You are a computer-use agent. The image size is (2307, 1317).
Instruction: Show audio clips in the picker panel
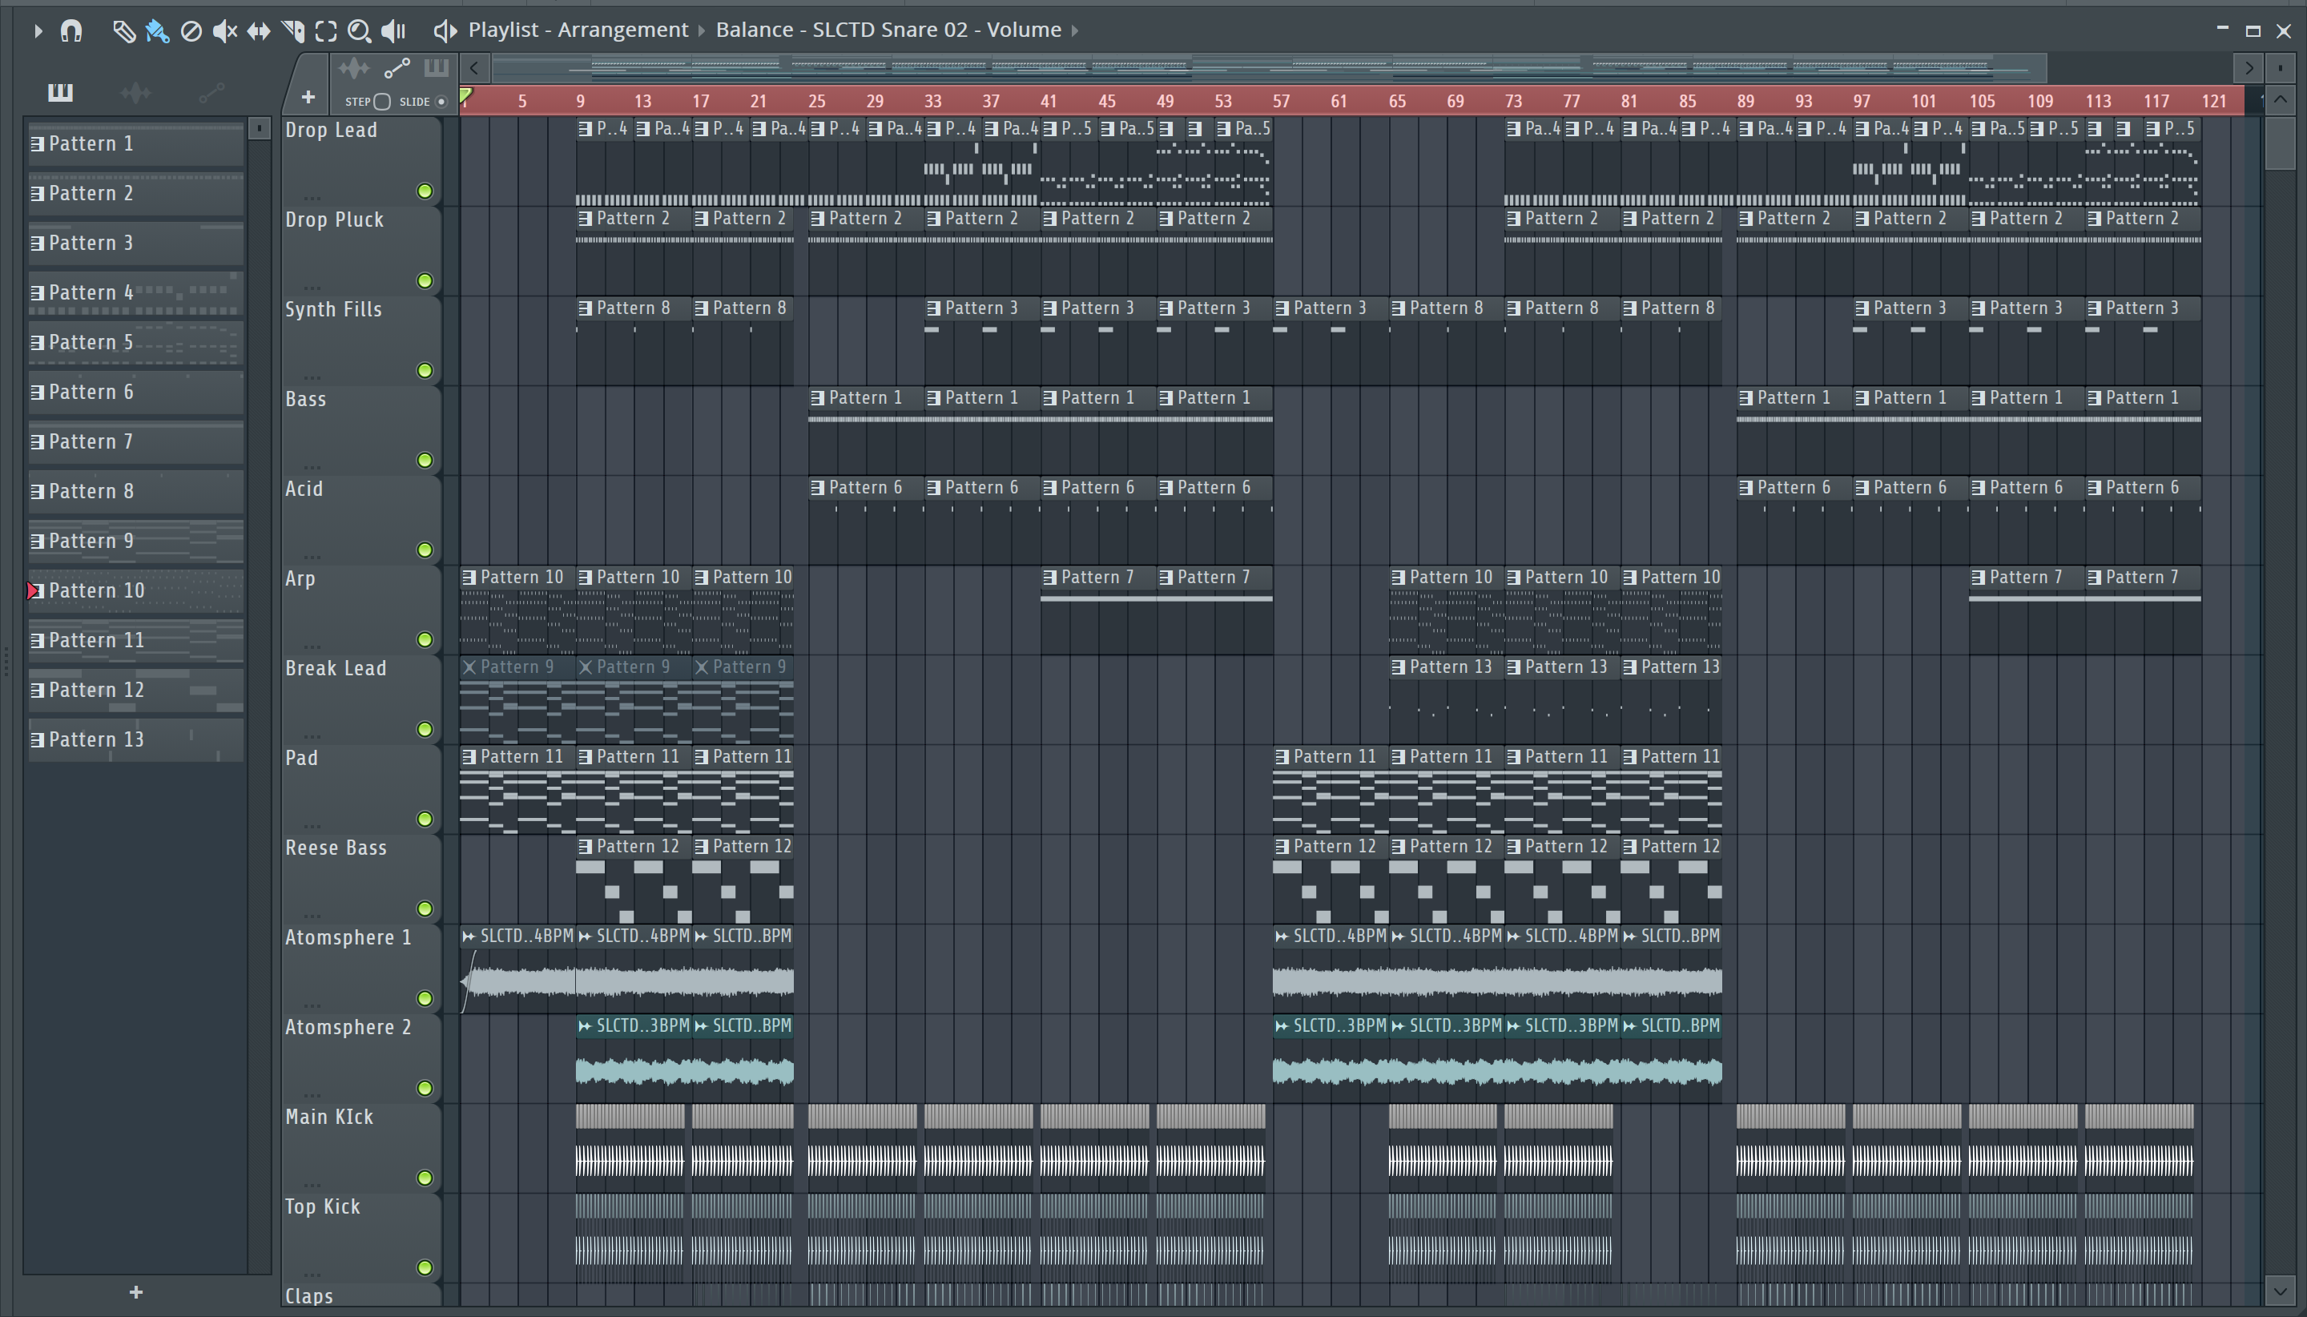click(x=135, y=92)
